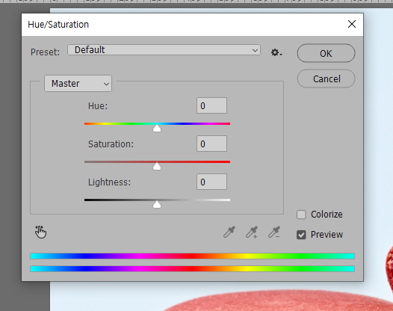Click Cancel to dismiss the dialog

click(326, 78)
